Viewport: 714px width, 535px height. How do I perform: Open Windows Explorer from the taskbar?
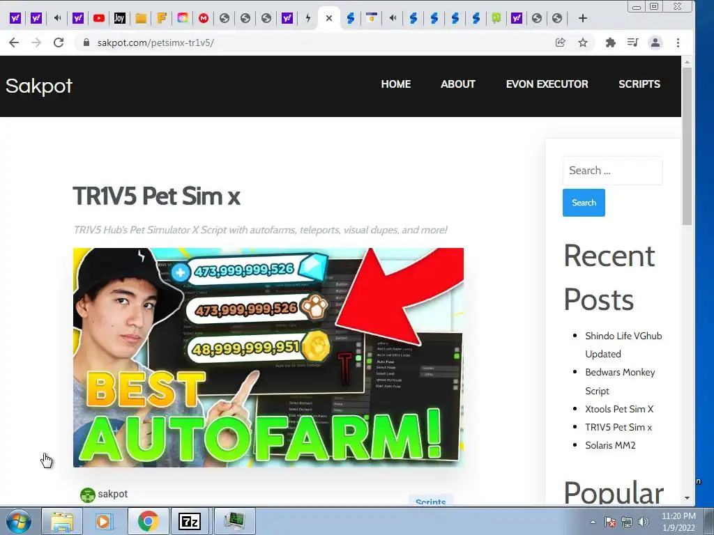click(62, 521)
